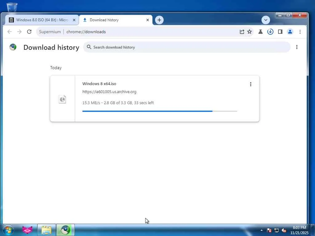315x236 pixels.
Task: Open the Windows Start menu orb
Action: tap(8, 230)
